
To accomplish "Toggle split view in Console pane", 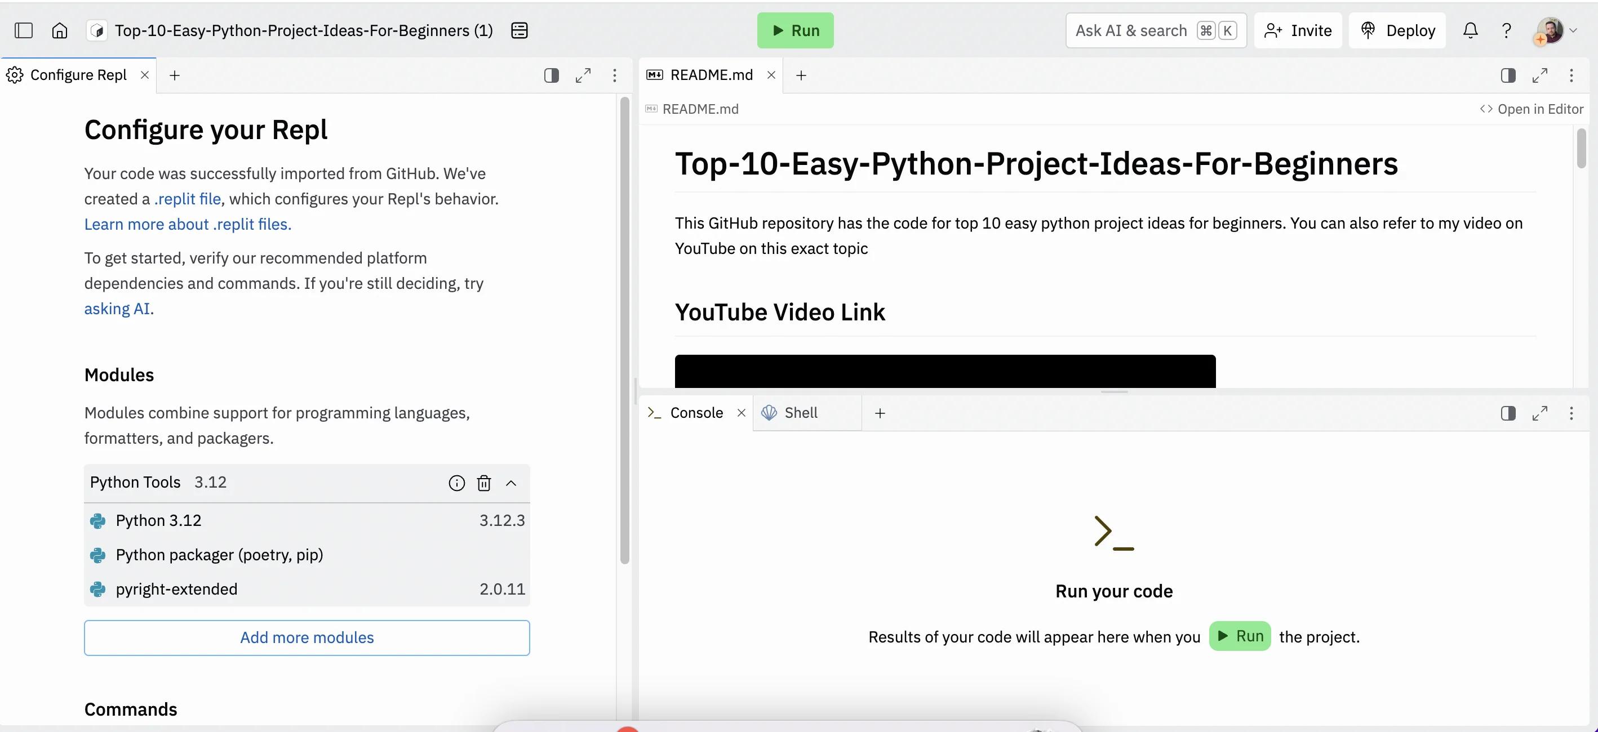I will pyautogui.click(x=1507, y=413).
